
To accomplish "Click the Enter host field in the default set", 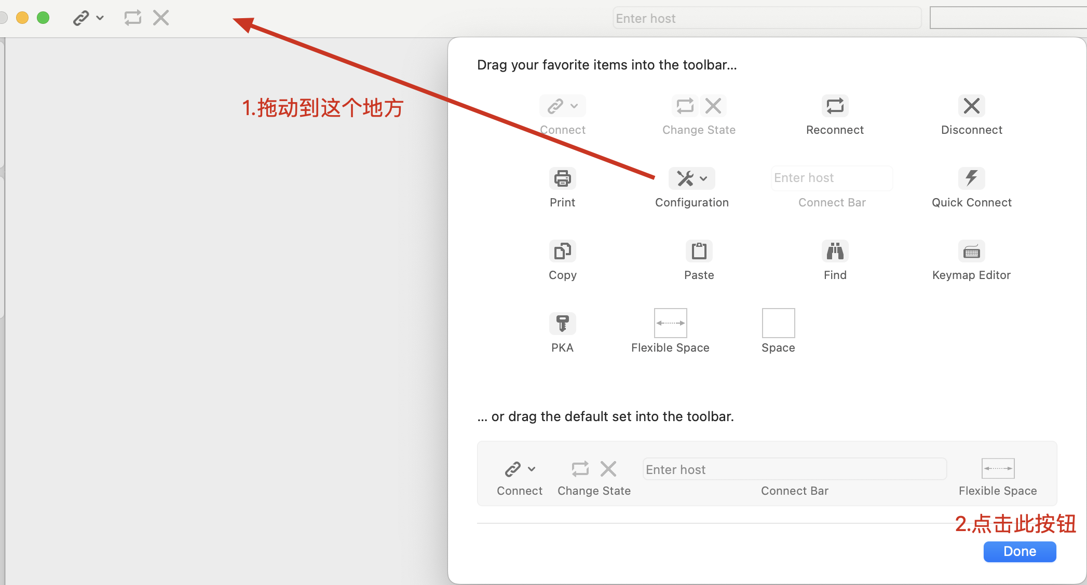I will coord(794,469).
